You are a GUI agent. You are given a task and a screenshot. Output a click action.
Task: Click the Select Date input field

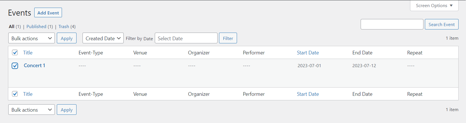pos(186,38)
